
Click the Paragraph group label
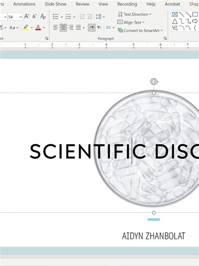(x=106, y=38)
